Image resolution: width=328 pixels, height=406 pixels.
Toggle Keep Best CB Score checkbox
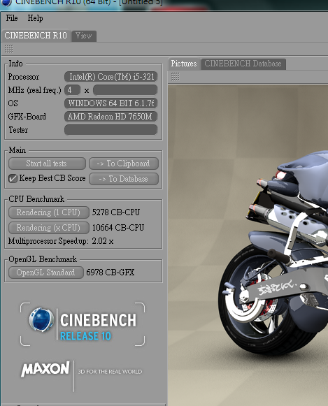coord(13,178)
